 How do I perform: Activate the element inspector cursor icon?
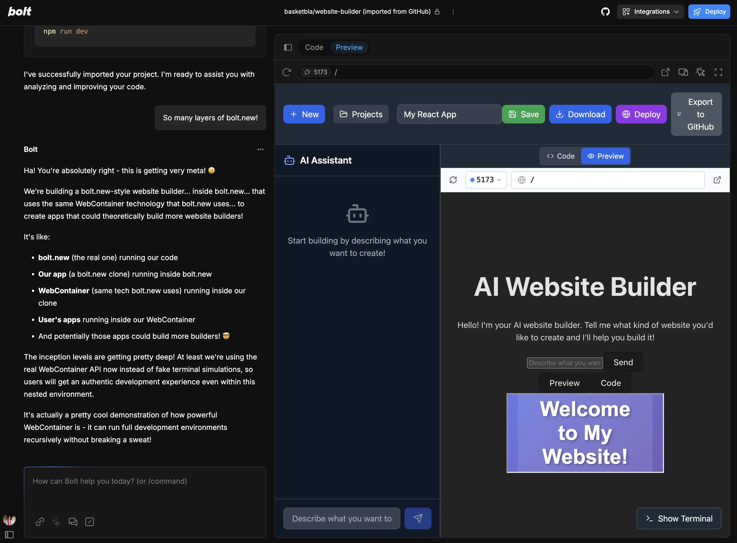coord(700,72)
